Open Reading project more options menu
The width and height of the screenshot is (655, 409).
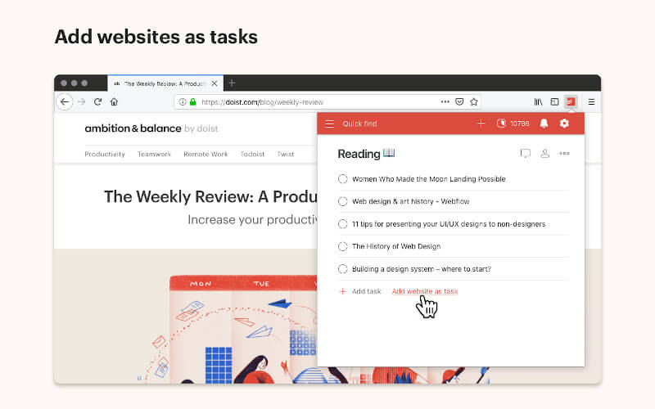tap(564, 154)
